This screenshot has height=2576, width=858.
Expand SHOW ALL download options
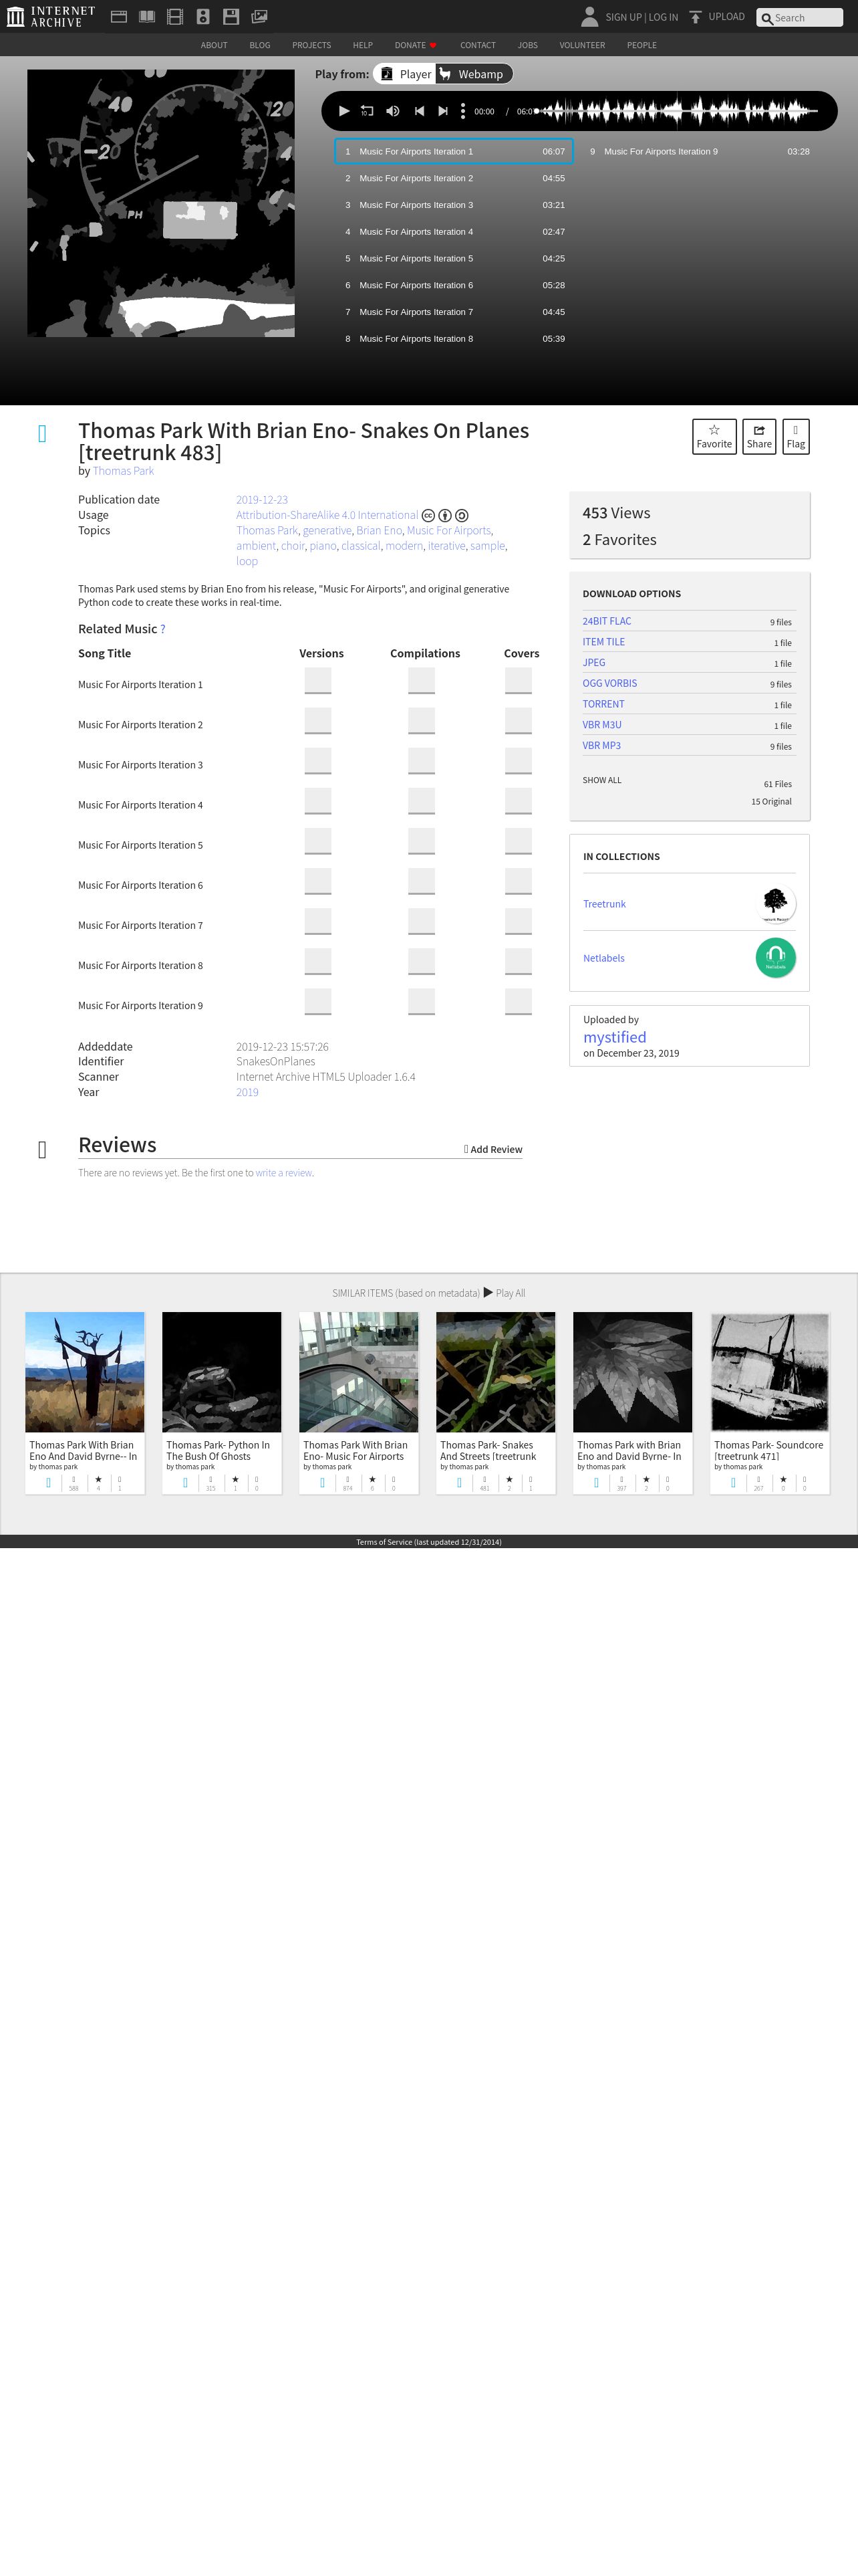(601, 780)
